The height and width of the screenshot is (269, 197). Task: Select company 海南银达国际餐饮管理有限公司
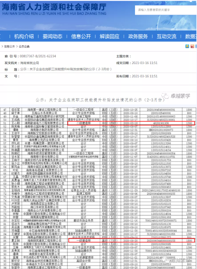(x=44, y=126)
